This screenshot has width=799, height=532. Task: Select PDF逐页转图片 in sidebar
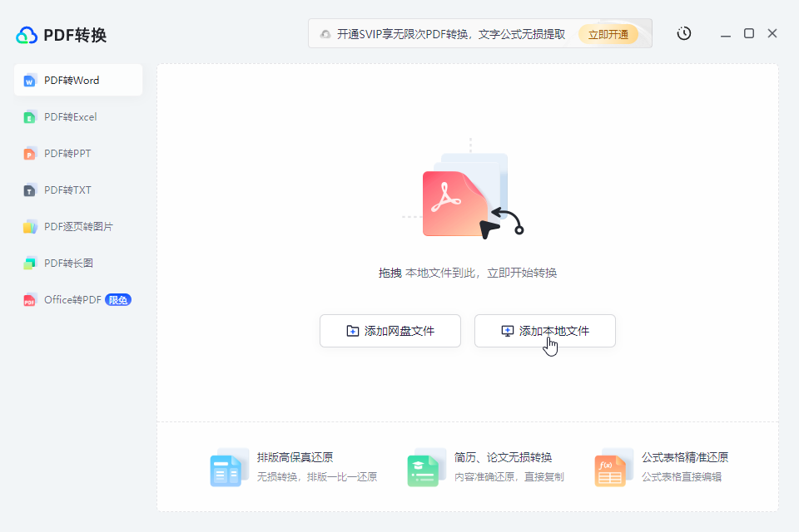[78, 227]
